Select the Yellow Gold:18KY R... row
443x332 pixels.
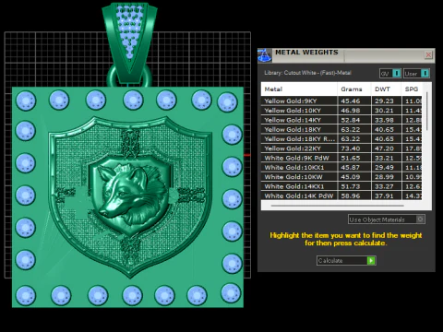tap(341, 139)
